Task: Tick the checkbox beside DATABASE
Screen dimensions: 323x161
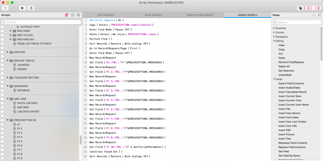Action: tap(2, 90)
